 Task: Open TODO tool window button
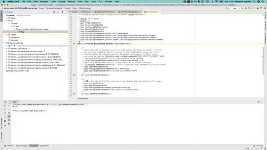(x=45, y=146)
